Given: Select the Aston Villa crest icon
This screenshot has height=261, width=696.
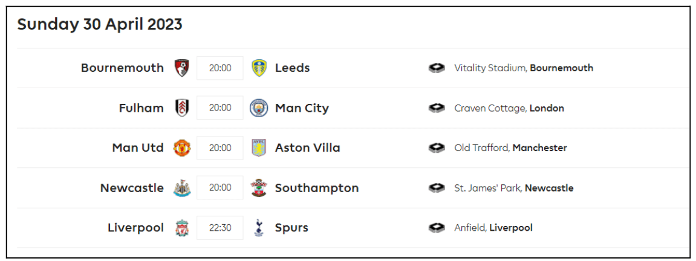Looking at the screenshot, I should pos(259,148).
